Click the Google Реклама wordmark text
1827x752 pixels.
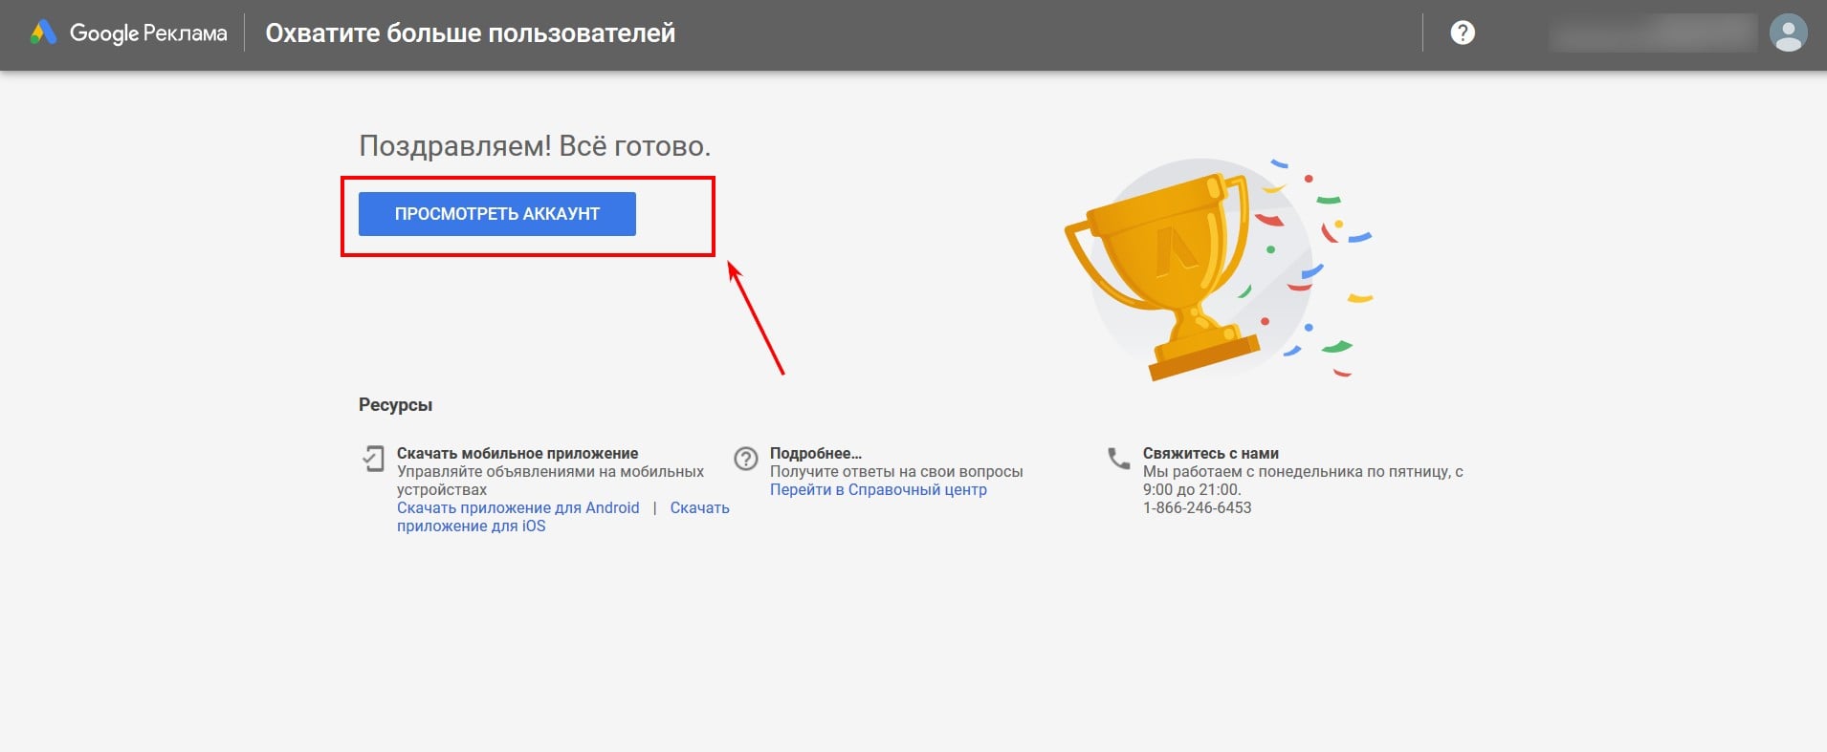click(x=148, y=33)
